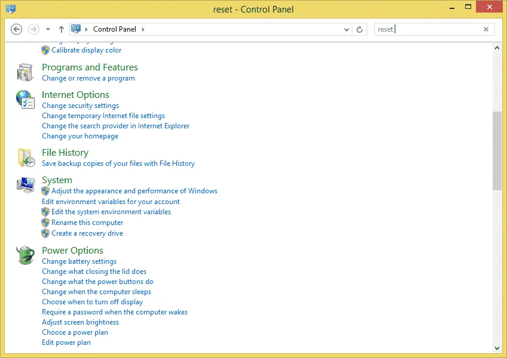Click the System computer icon
Viewport: 507px width, 358px height.
[26, 185]
